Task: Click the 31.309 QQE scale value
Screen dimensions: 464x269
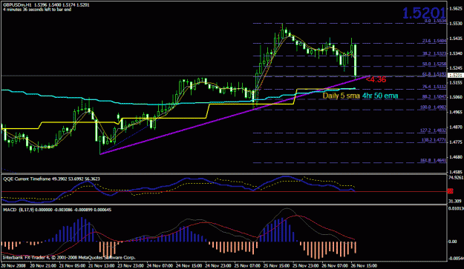Action: point(455,201)
